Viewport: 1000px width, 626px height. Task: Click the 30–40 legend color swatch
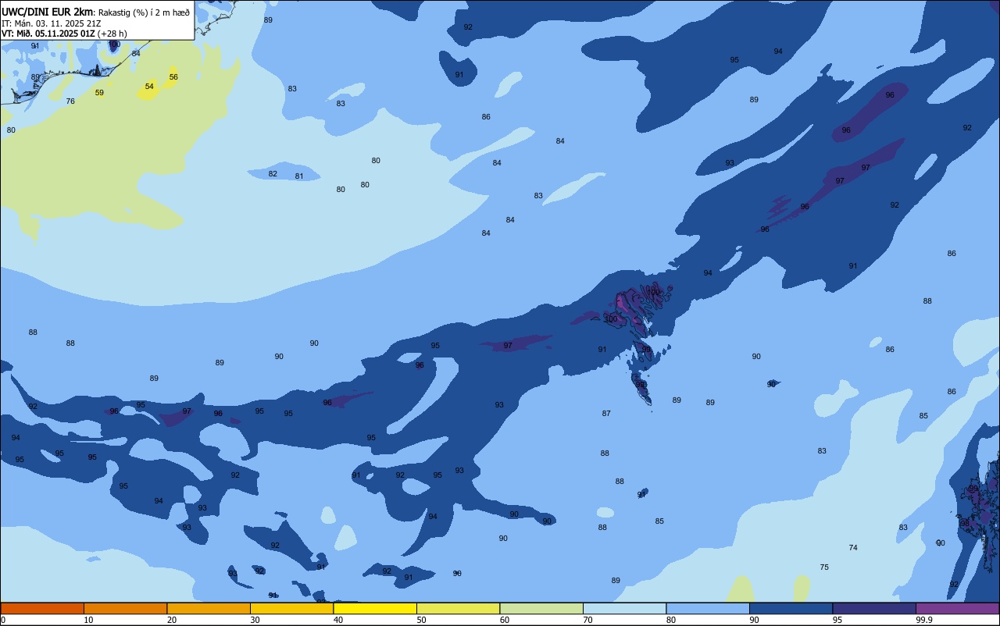(x=291, y=608)
